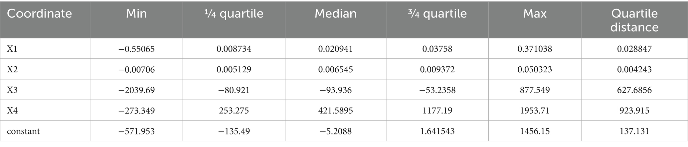Screen dimensions: 688x147
Task: Click the ¾ quartile column header
Action: 437,14
